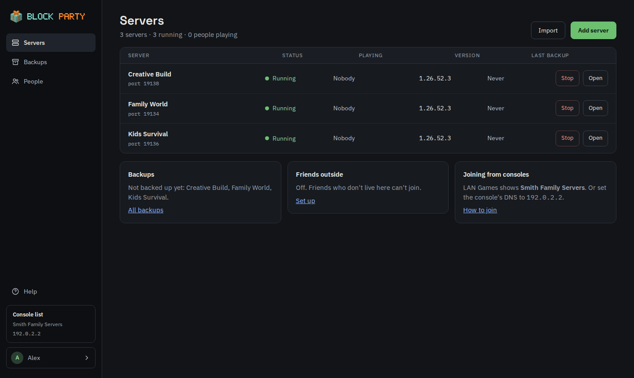634x378 pixels.
Task: Open the Creative Build server
Action: 595,78
